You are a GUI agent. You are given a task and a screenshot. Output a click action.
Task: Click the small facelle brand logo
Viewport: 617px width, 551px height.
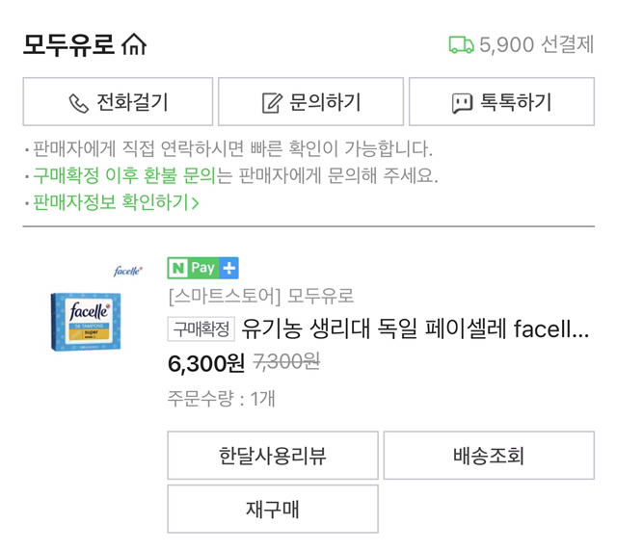tap(127, 271)
